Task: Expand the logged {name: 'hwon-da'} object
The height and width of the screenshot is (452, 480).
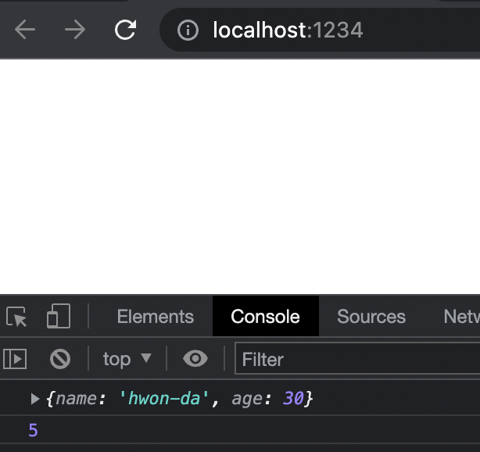Action: [35, 399]
